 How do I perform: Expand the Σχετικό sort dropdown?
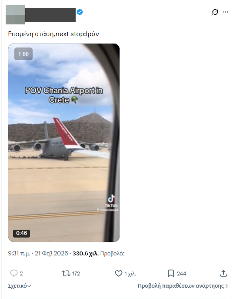coord(20,286)
